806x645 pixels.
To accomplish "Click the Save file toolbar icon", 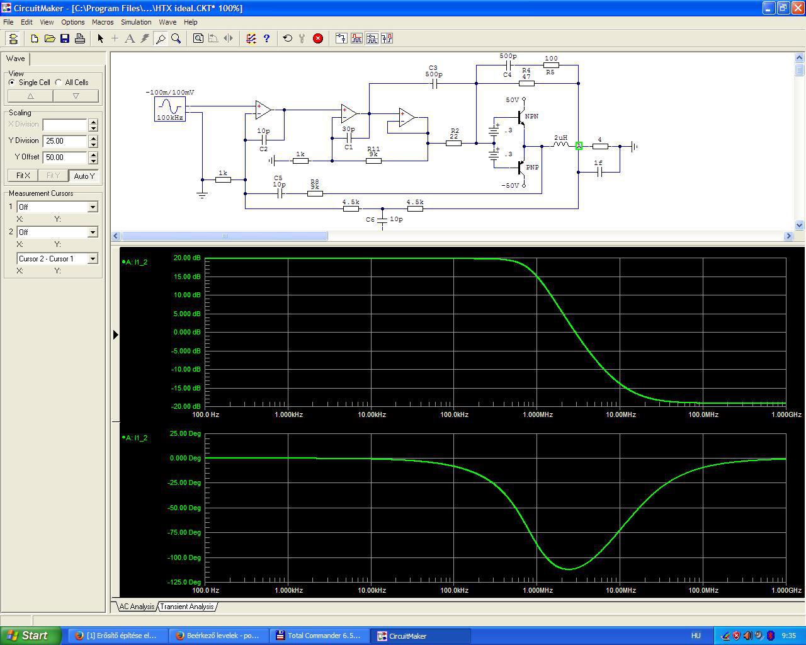I will coord(65,38).
